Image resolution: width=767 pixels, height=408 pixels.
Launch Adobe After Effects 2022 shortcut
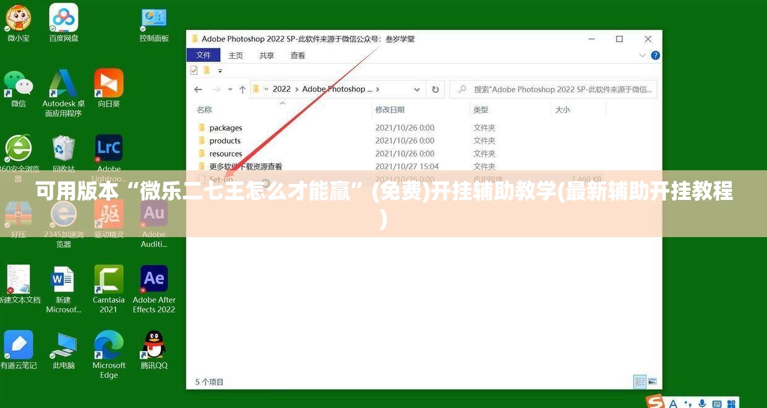click(154, 289)
